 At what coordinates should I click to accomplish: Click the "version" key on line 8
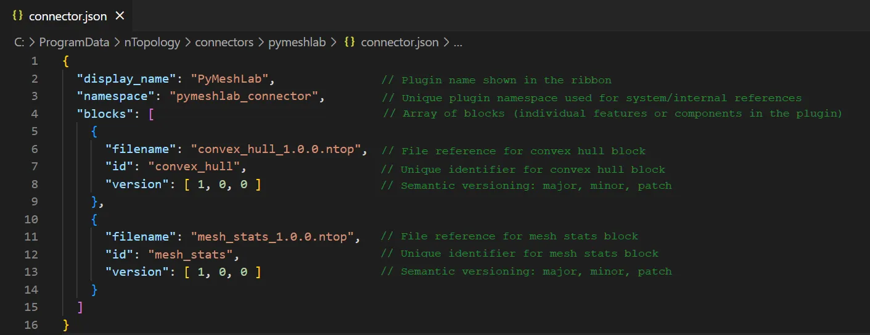click(137, 184)
